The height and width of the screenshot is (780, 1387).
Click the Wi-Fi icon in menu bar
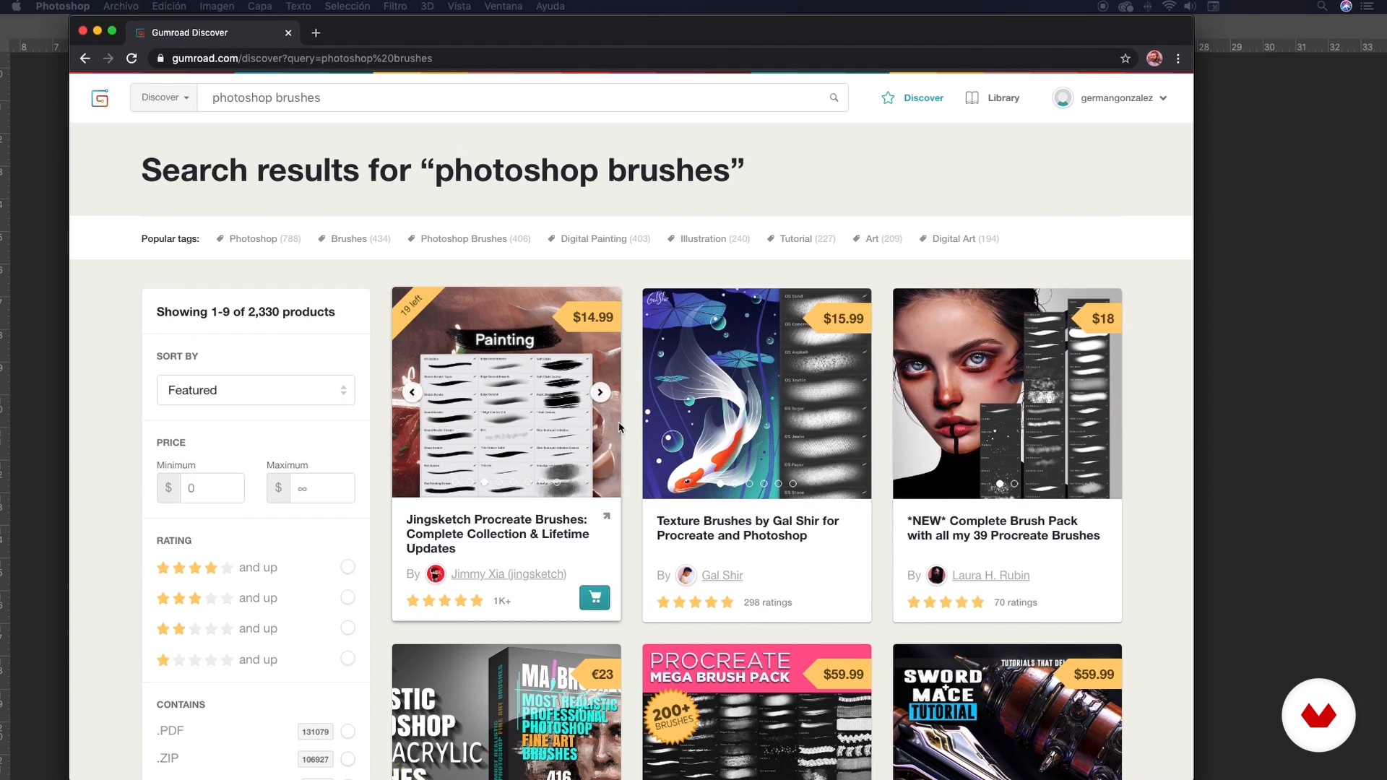point(1169,6)
